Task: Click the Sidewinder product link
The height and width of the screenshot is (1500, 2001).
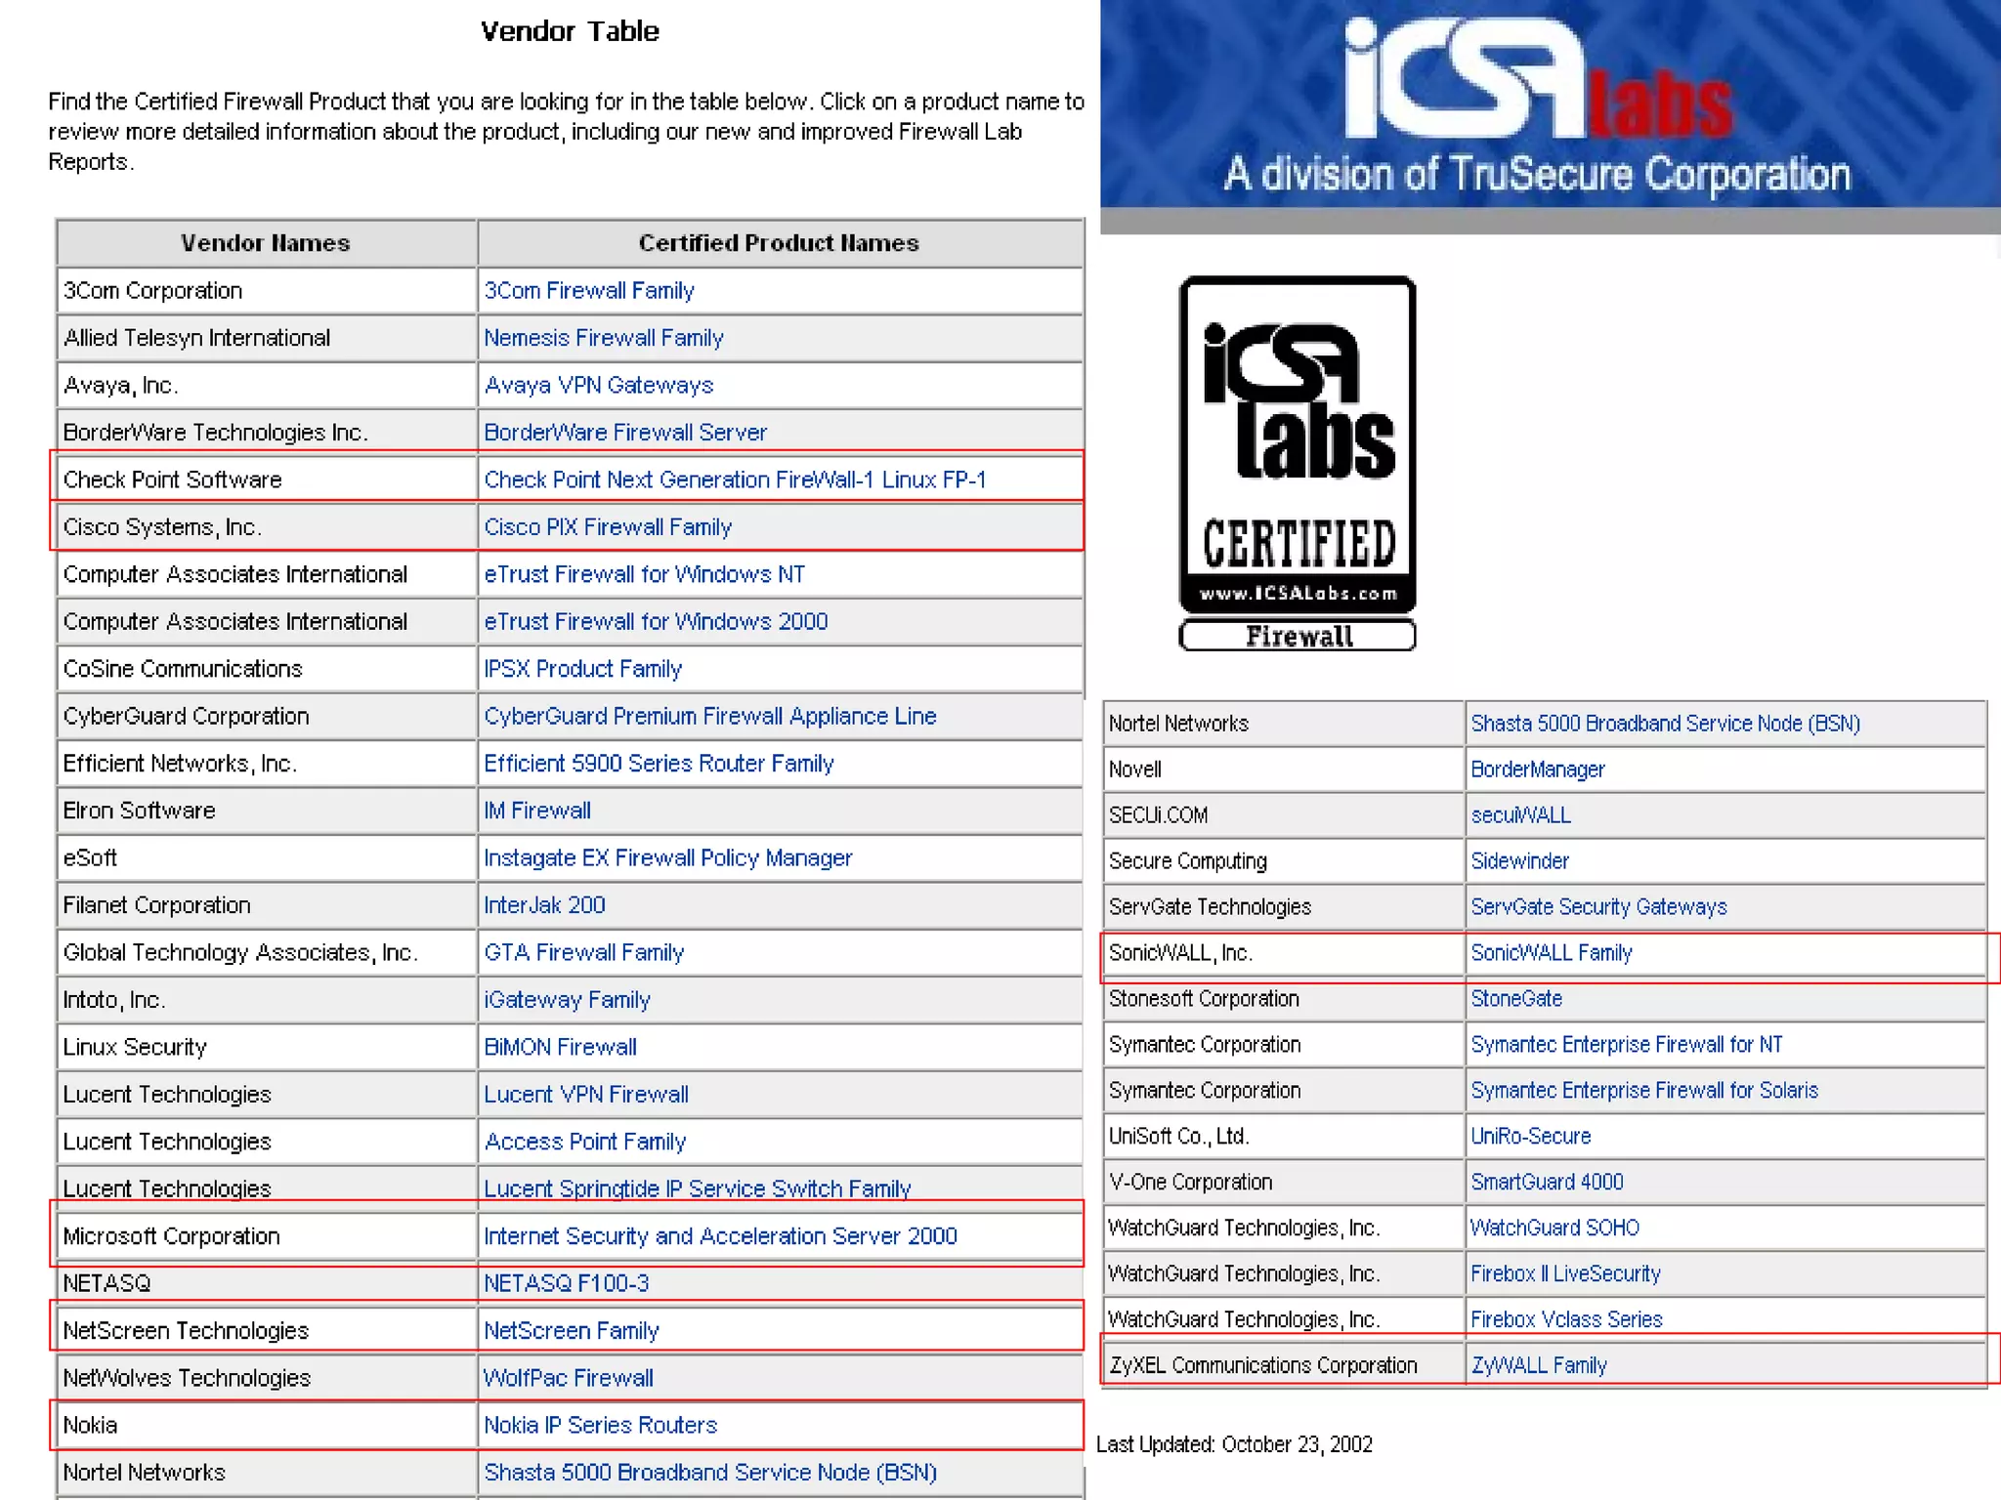Action: pyautogui.click(x=1520, y=861)
